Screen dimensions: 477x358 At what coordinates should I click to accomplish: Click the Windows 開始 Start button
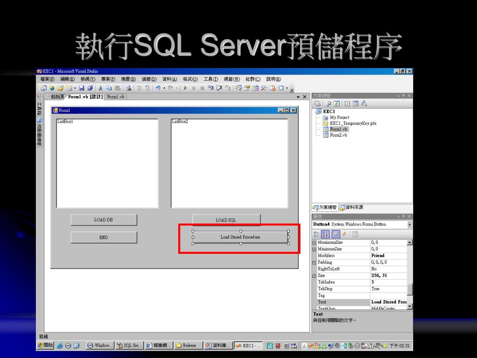pos(45,345)
